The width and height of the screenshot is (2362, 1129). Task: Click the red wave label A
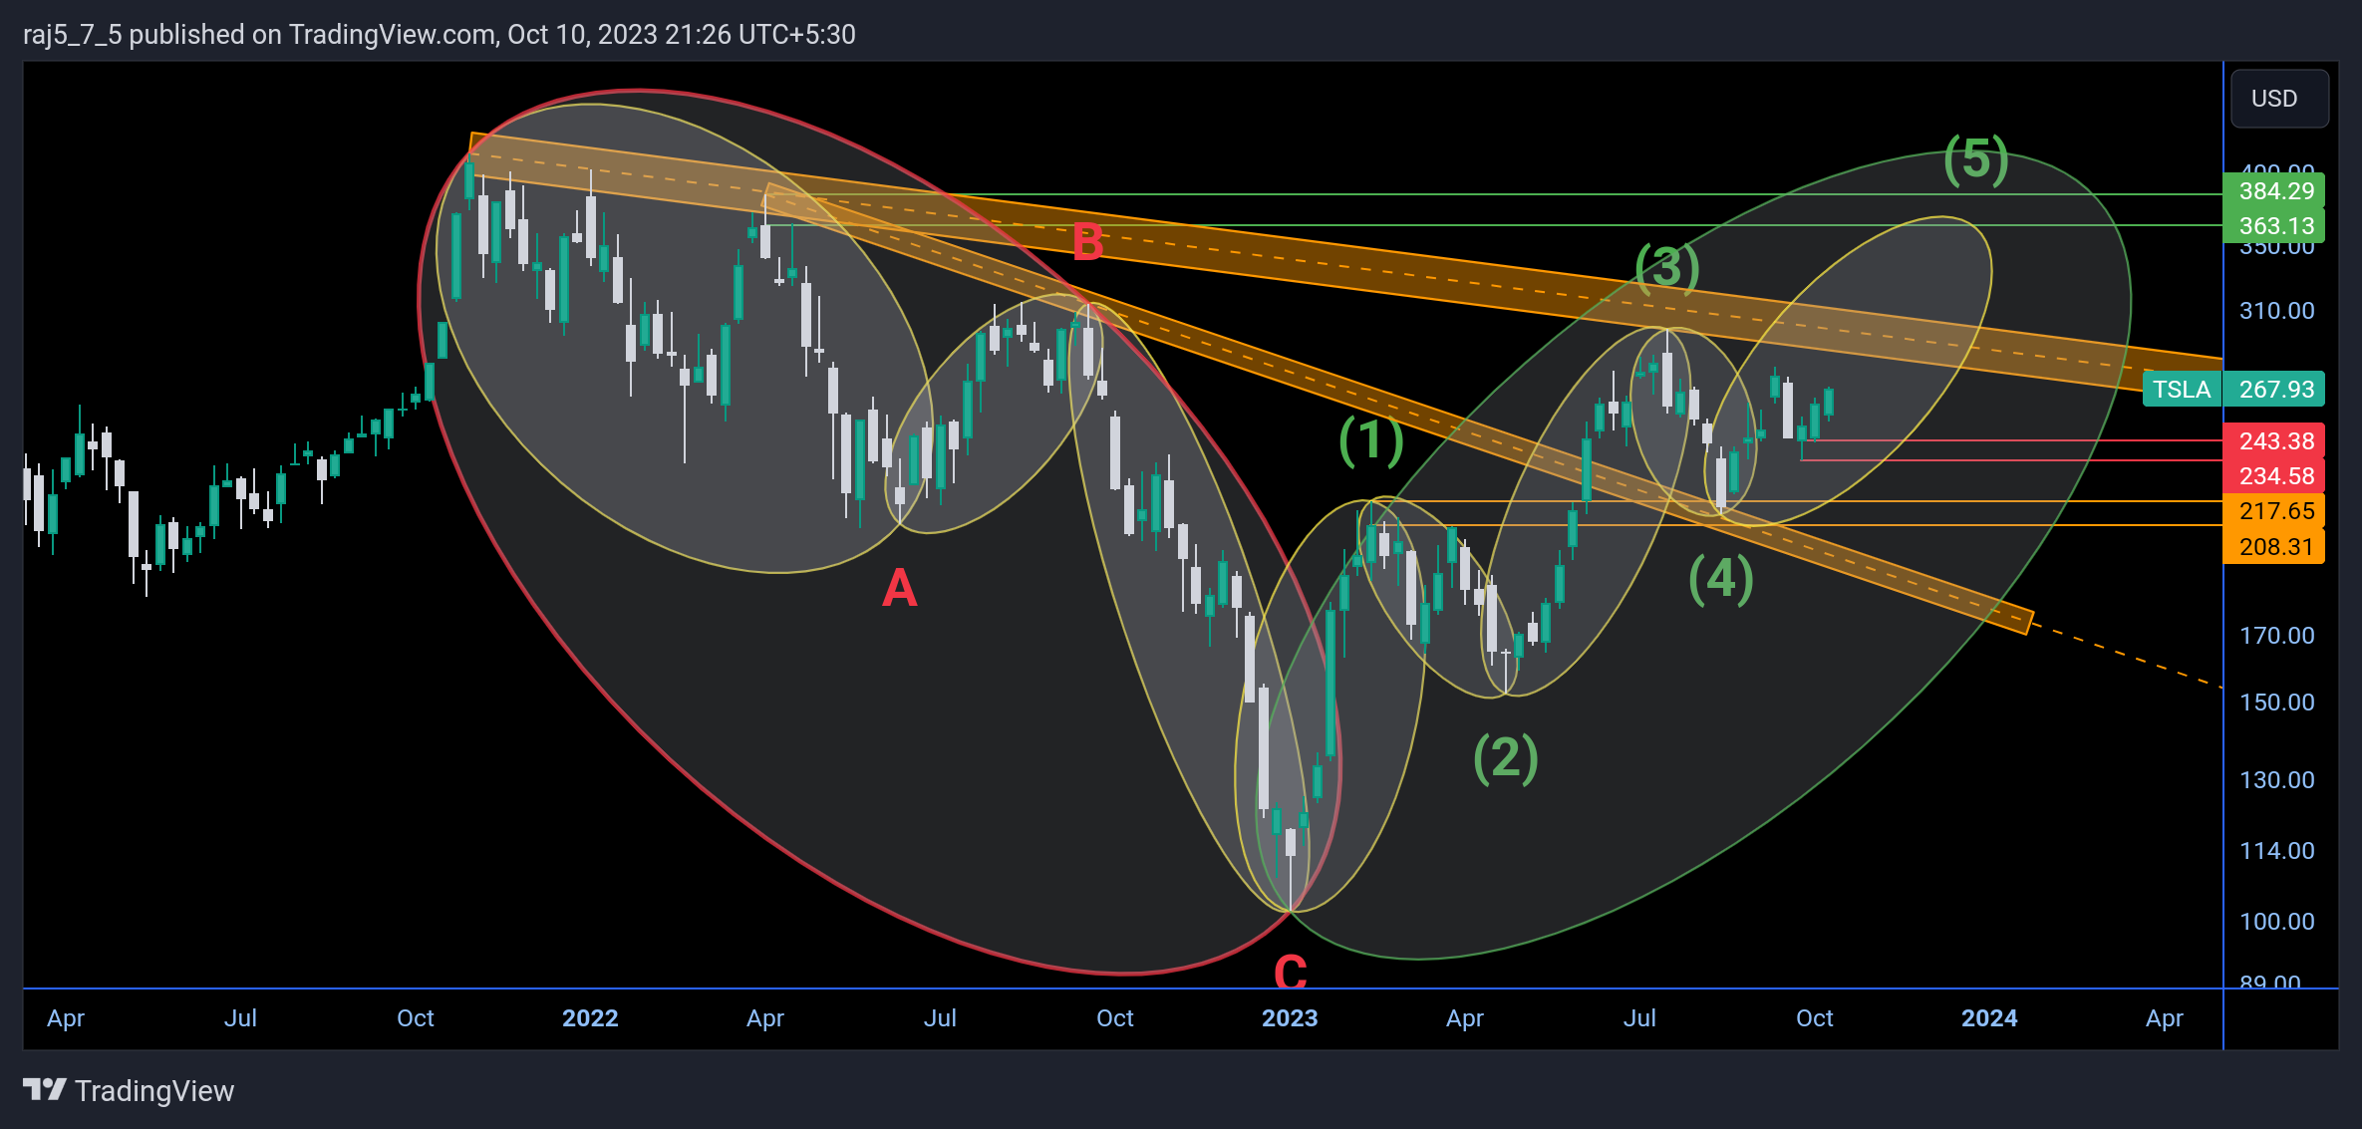point(899,588)
